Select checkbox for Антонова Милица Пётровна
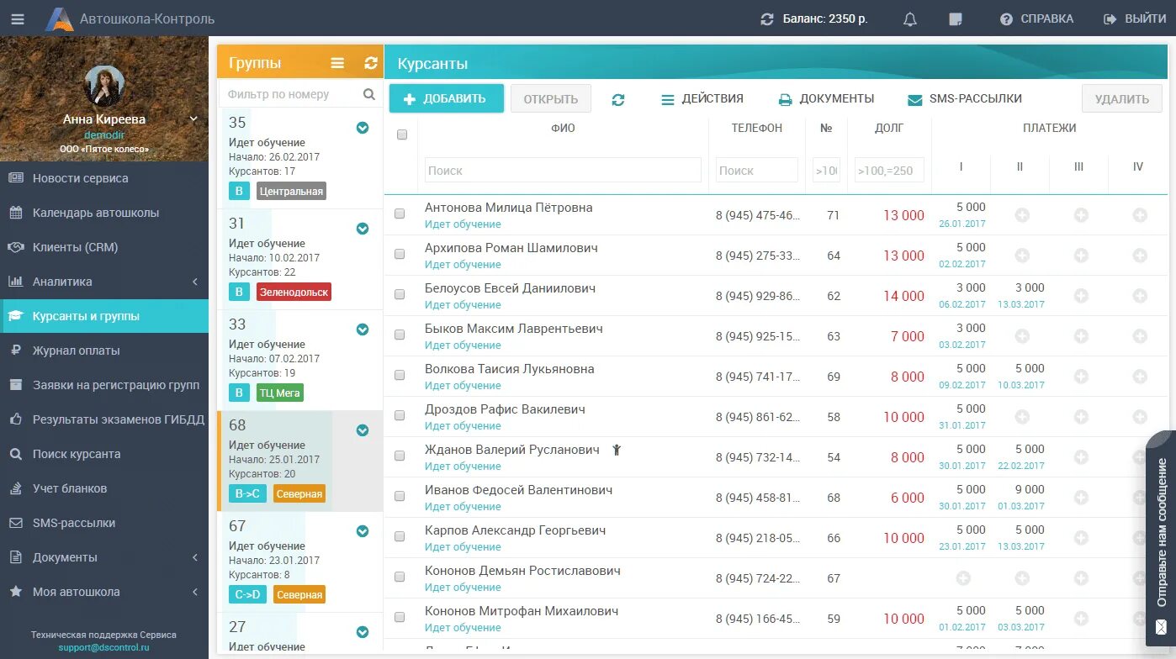1176x659 pixels. coord(400,214)
